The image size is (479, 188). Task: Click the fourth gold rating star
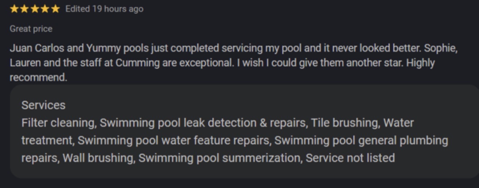(45, 9)
